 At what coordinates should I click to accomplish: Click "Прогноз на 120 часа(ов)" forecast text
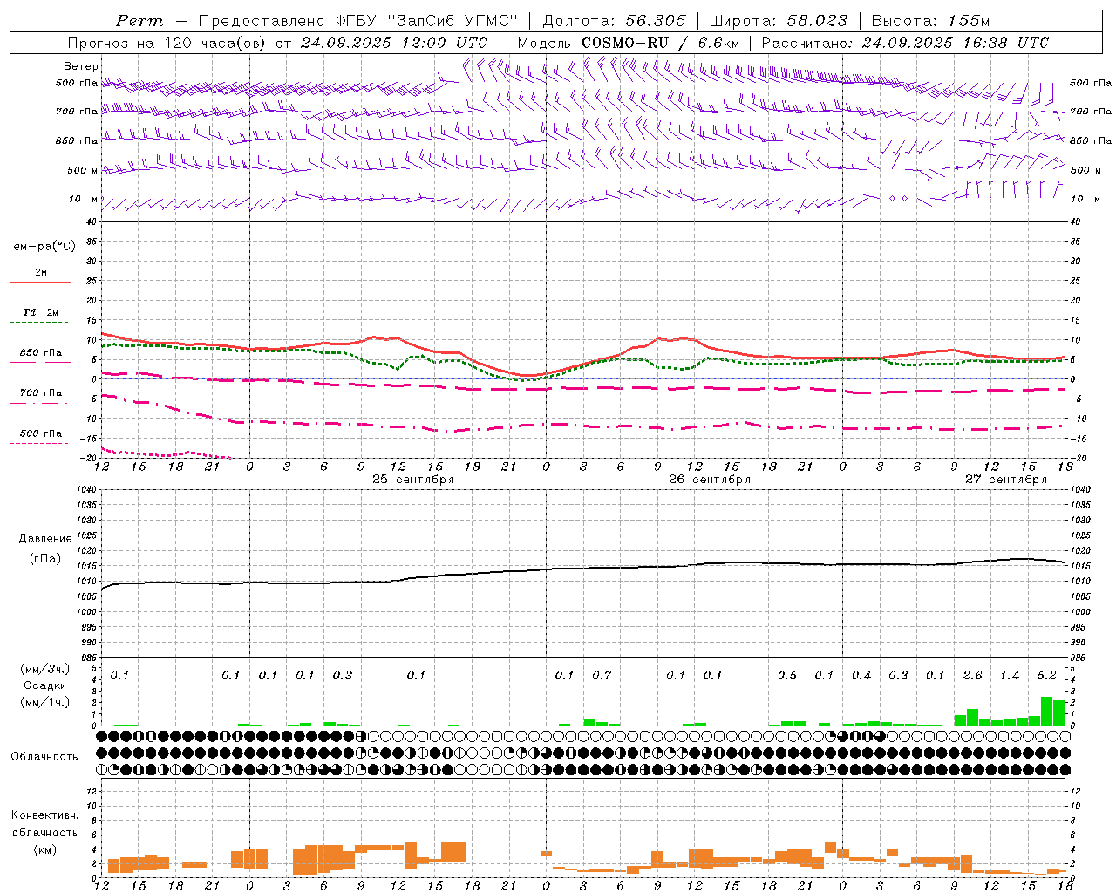[168, 43]
